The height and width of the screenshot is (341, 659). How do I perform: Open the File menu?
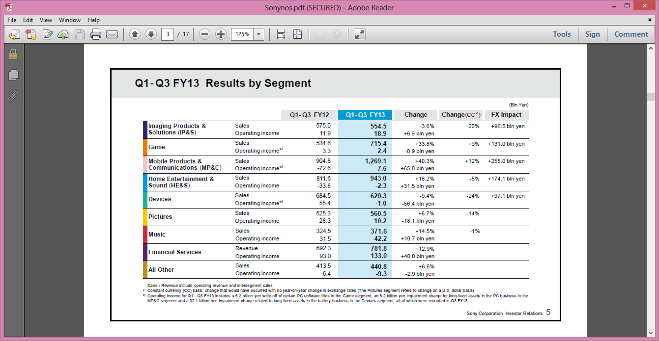coord(12,20)
